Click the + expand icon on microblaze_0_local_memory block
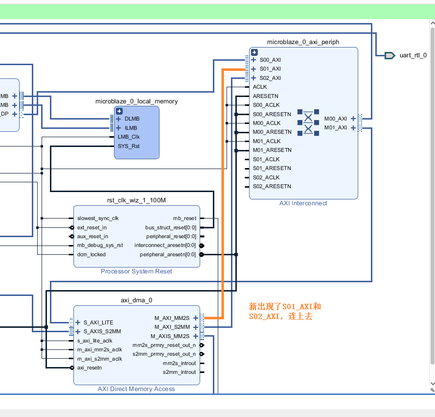 119,111
